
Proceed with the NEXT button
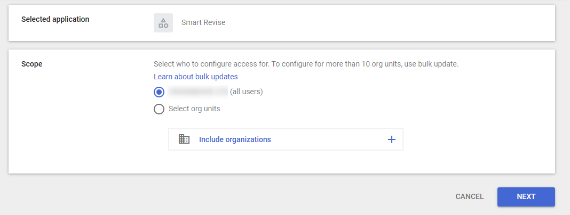click(526, 197)
